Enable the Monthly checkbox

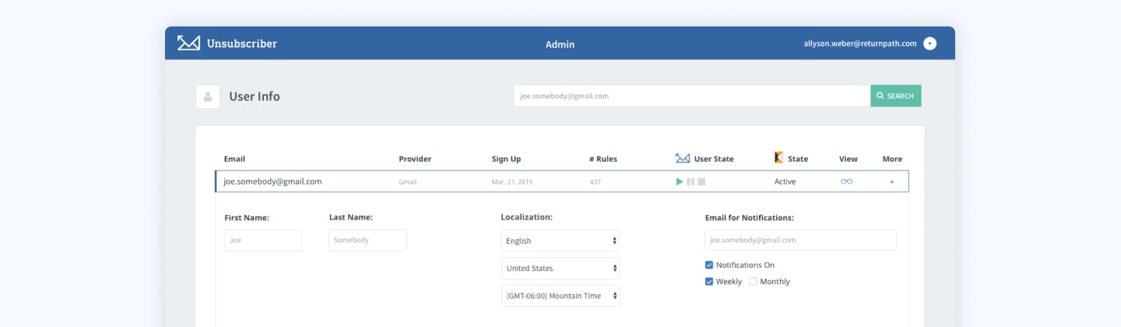pyautogui.click(x=753, y=281)
